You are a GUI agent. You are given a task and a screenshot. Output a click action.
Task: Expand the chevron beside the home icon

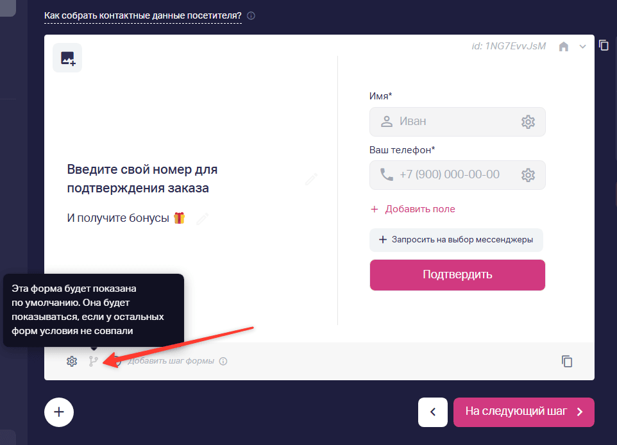(583, 46)
